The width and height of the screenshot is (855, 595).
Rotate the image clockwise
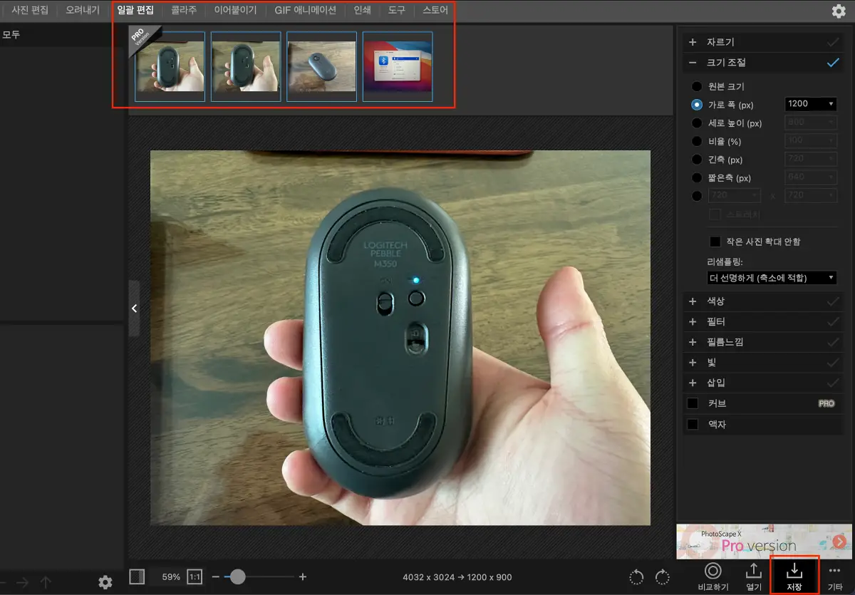click(x=663, y=576)
